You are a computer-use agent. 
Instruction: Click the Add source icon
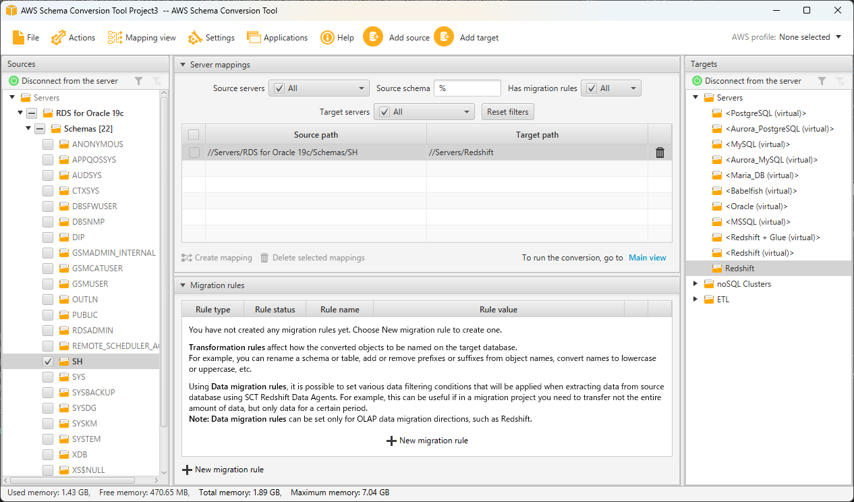373,37
